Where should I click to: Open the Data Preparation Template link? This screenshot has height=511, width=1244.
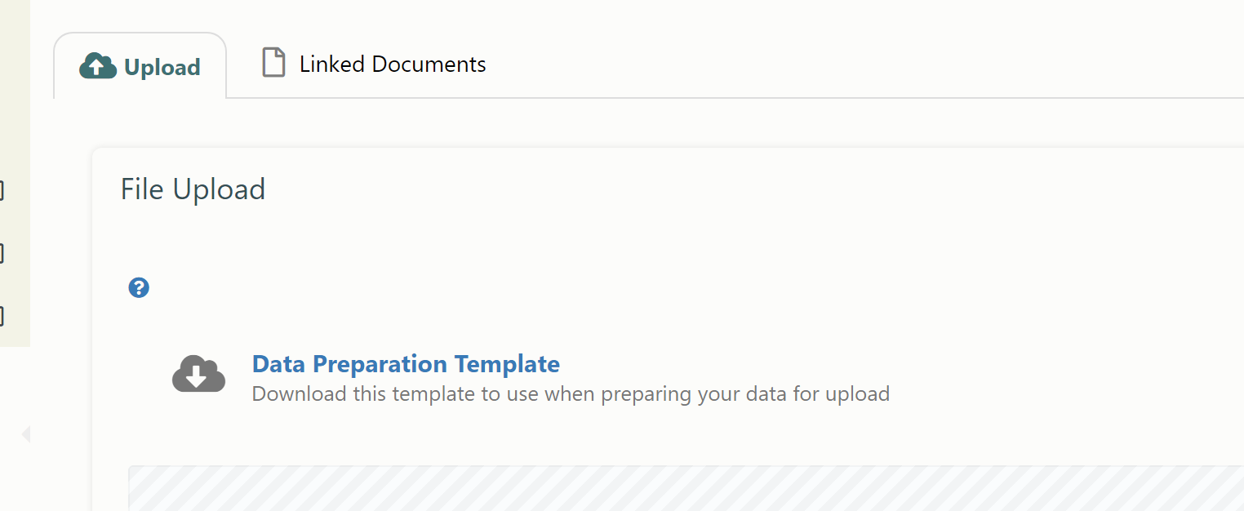coord(406,364)
